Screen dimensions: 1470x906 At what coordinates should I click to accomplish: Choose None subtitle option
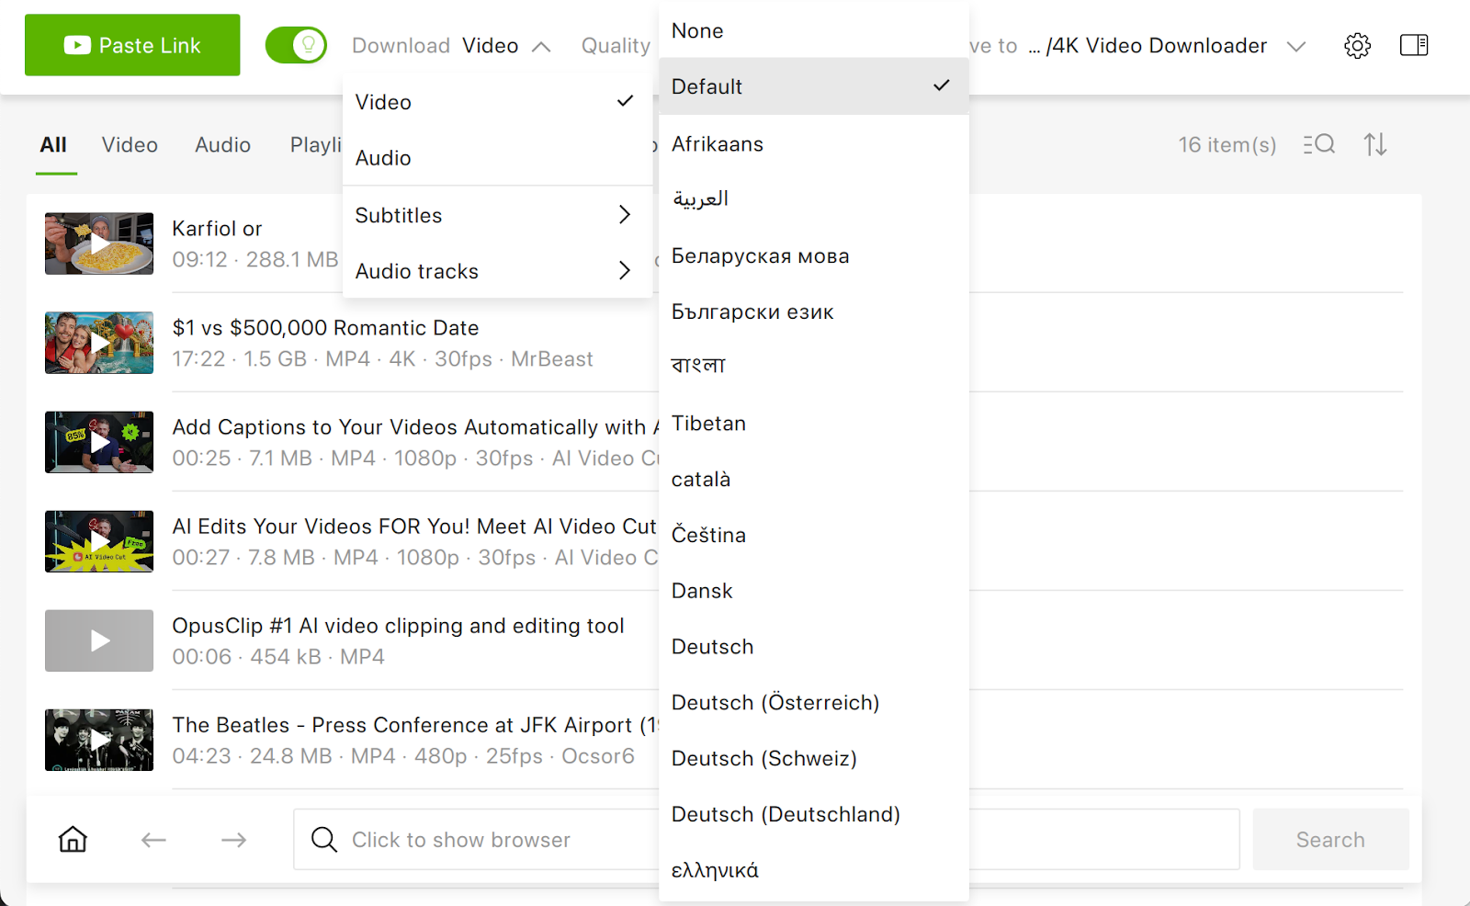click(814, 30)
